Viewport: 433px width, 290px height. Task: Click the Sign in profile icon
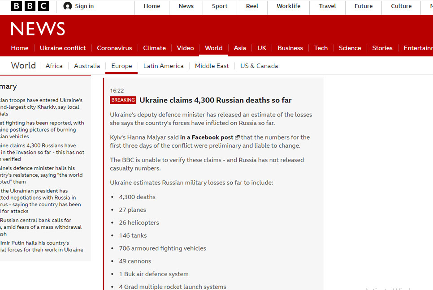pyautogui.click(x=67, y=6)
